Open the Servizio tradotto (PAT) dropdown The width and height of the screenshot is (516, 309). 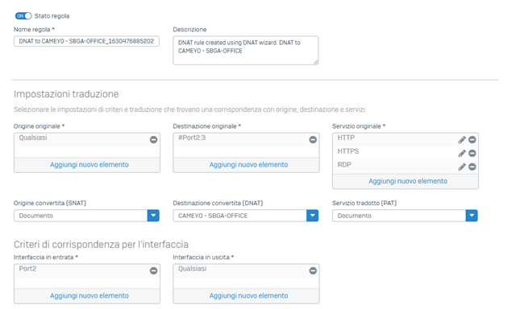(472, 216)
